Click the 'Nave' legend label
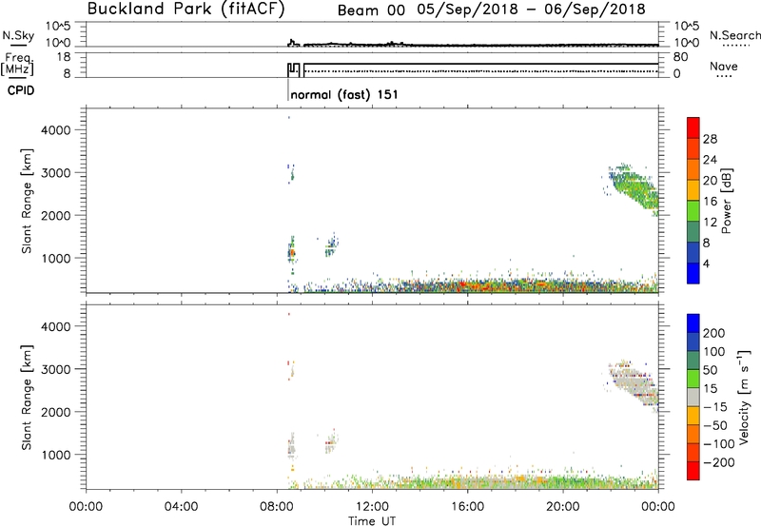Image resolution: width=761 pixels, height=527 pixels. click(x=723, y=66)
